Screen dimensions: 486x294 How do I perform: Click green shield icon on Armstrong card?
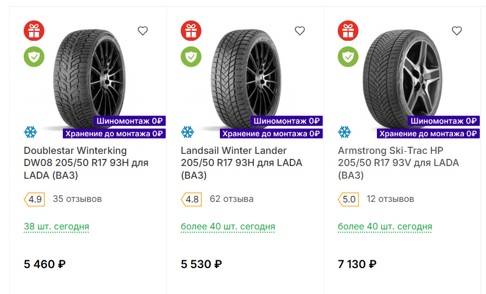pyautogui.click(x=348, y=56)
